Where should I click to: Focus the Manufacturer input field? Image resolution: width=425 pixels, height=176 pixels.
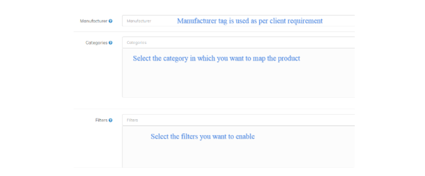click(239, 21)
